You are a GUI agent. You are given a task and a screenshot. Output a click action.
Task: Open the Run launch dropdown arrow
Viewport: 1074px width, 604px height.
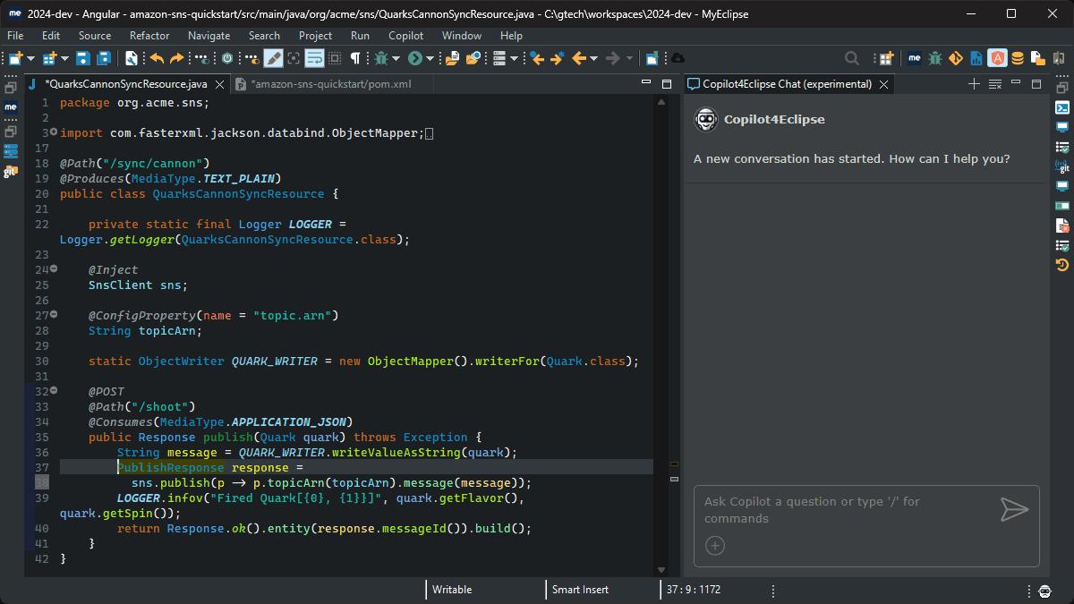tap(430, 59)
